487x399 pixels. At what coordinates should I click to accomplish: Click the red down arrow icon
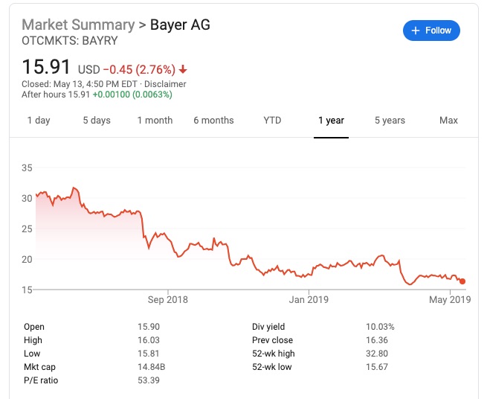pyautogui.click(x=183, y=70)
